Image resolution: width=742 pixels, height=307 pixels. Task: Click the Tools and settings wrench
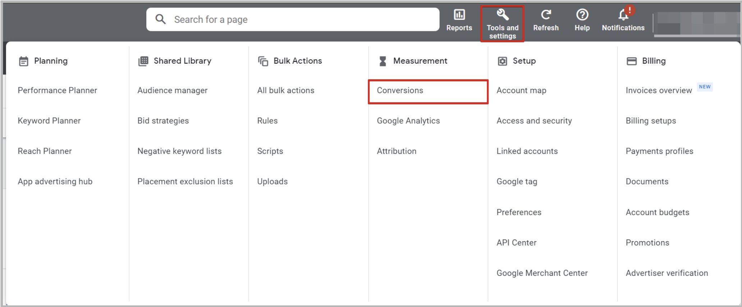pyautogui.click(x=502, y=15)
